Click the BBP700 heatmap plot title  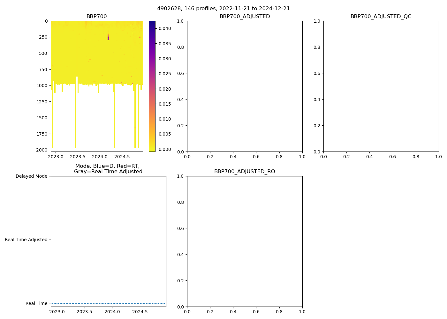coord(96,17)
